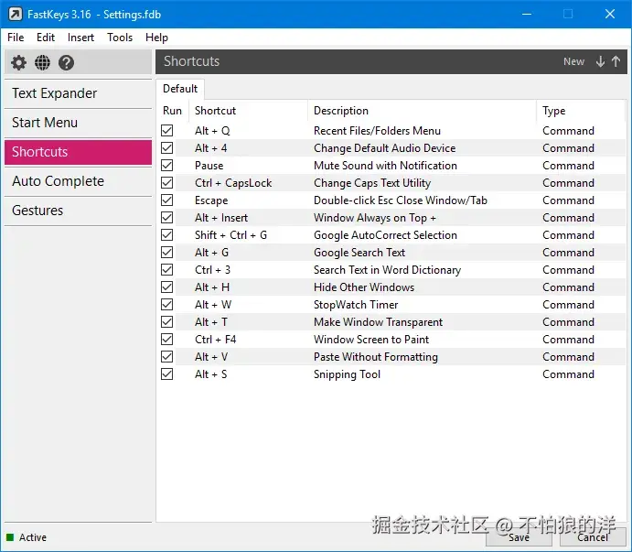Toggle checkbox for Alt + G
Viewport: 632px width, 552px height.
pyautogui.click(x=166, y=252)
